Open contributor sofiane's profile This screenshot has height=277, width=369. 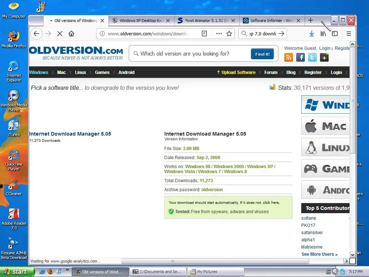pos(308,218)
